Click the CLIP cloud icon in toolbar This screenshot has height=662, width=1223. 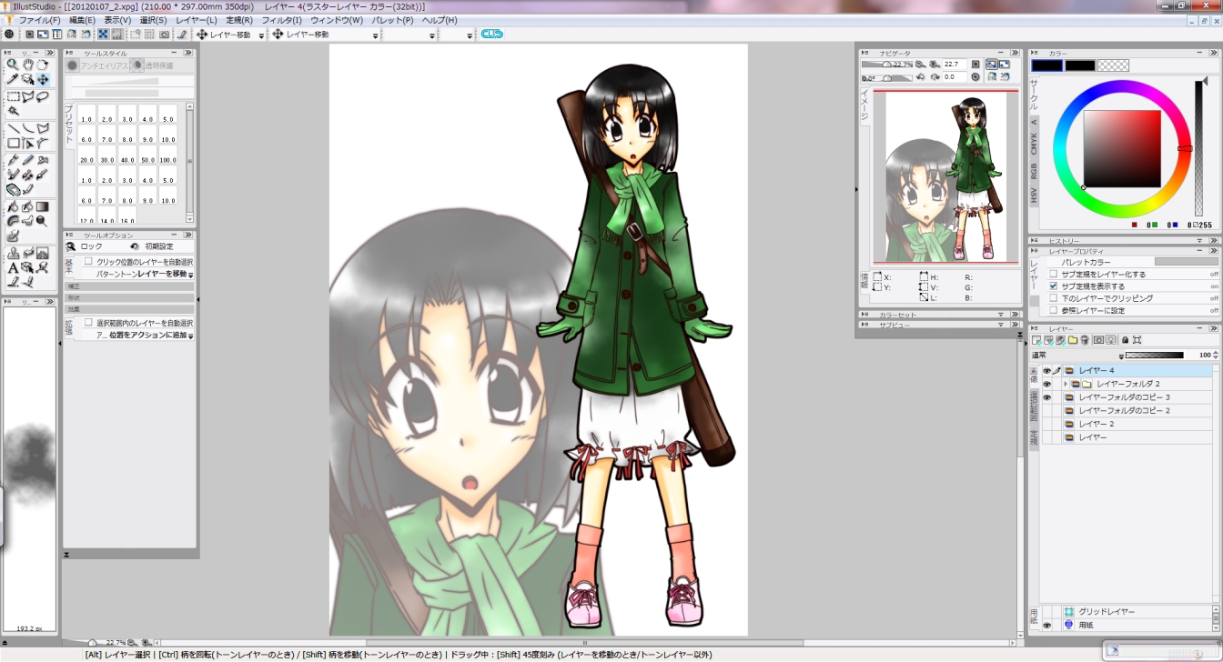point(491,35)
